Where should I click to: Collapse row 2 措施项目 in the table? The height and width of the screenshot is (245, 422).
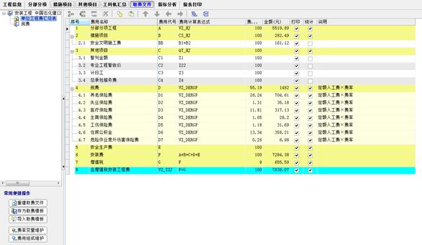tap(72, 36)
